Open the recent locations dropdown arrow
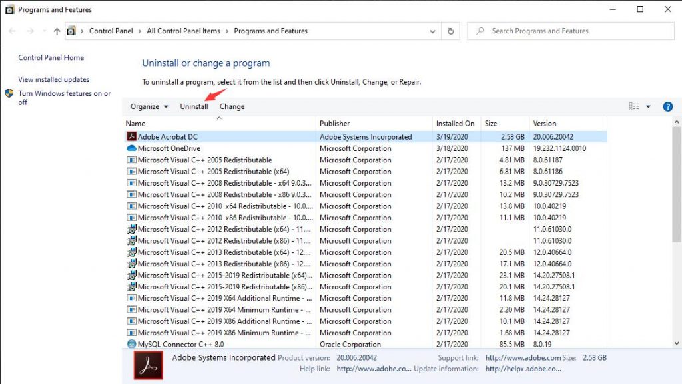The height and width of the screenshot is (384, 682). coord(45,31)
